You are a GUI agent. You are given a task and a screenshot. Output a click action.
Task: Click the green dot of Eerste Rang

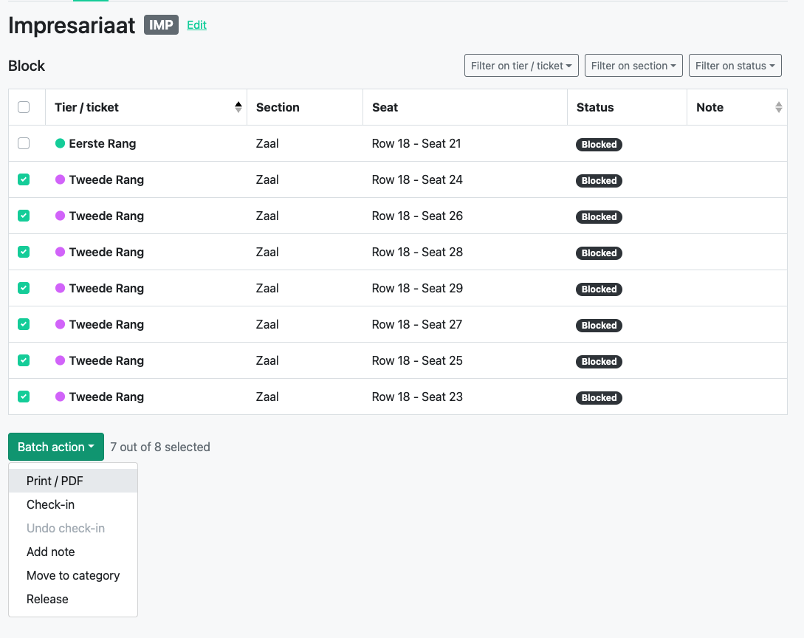[x=60, y=143]
